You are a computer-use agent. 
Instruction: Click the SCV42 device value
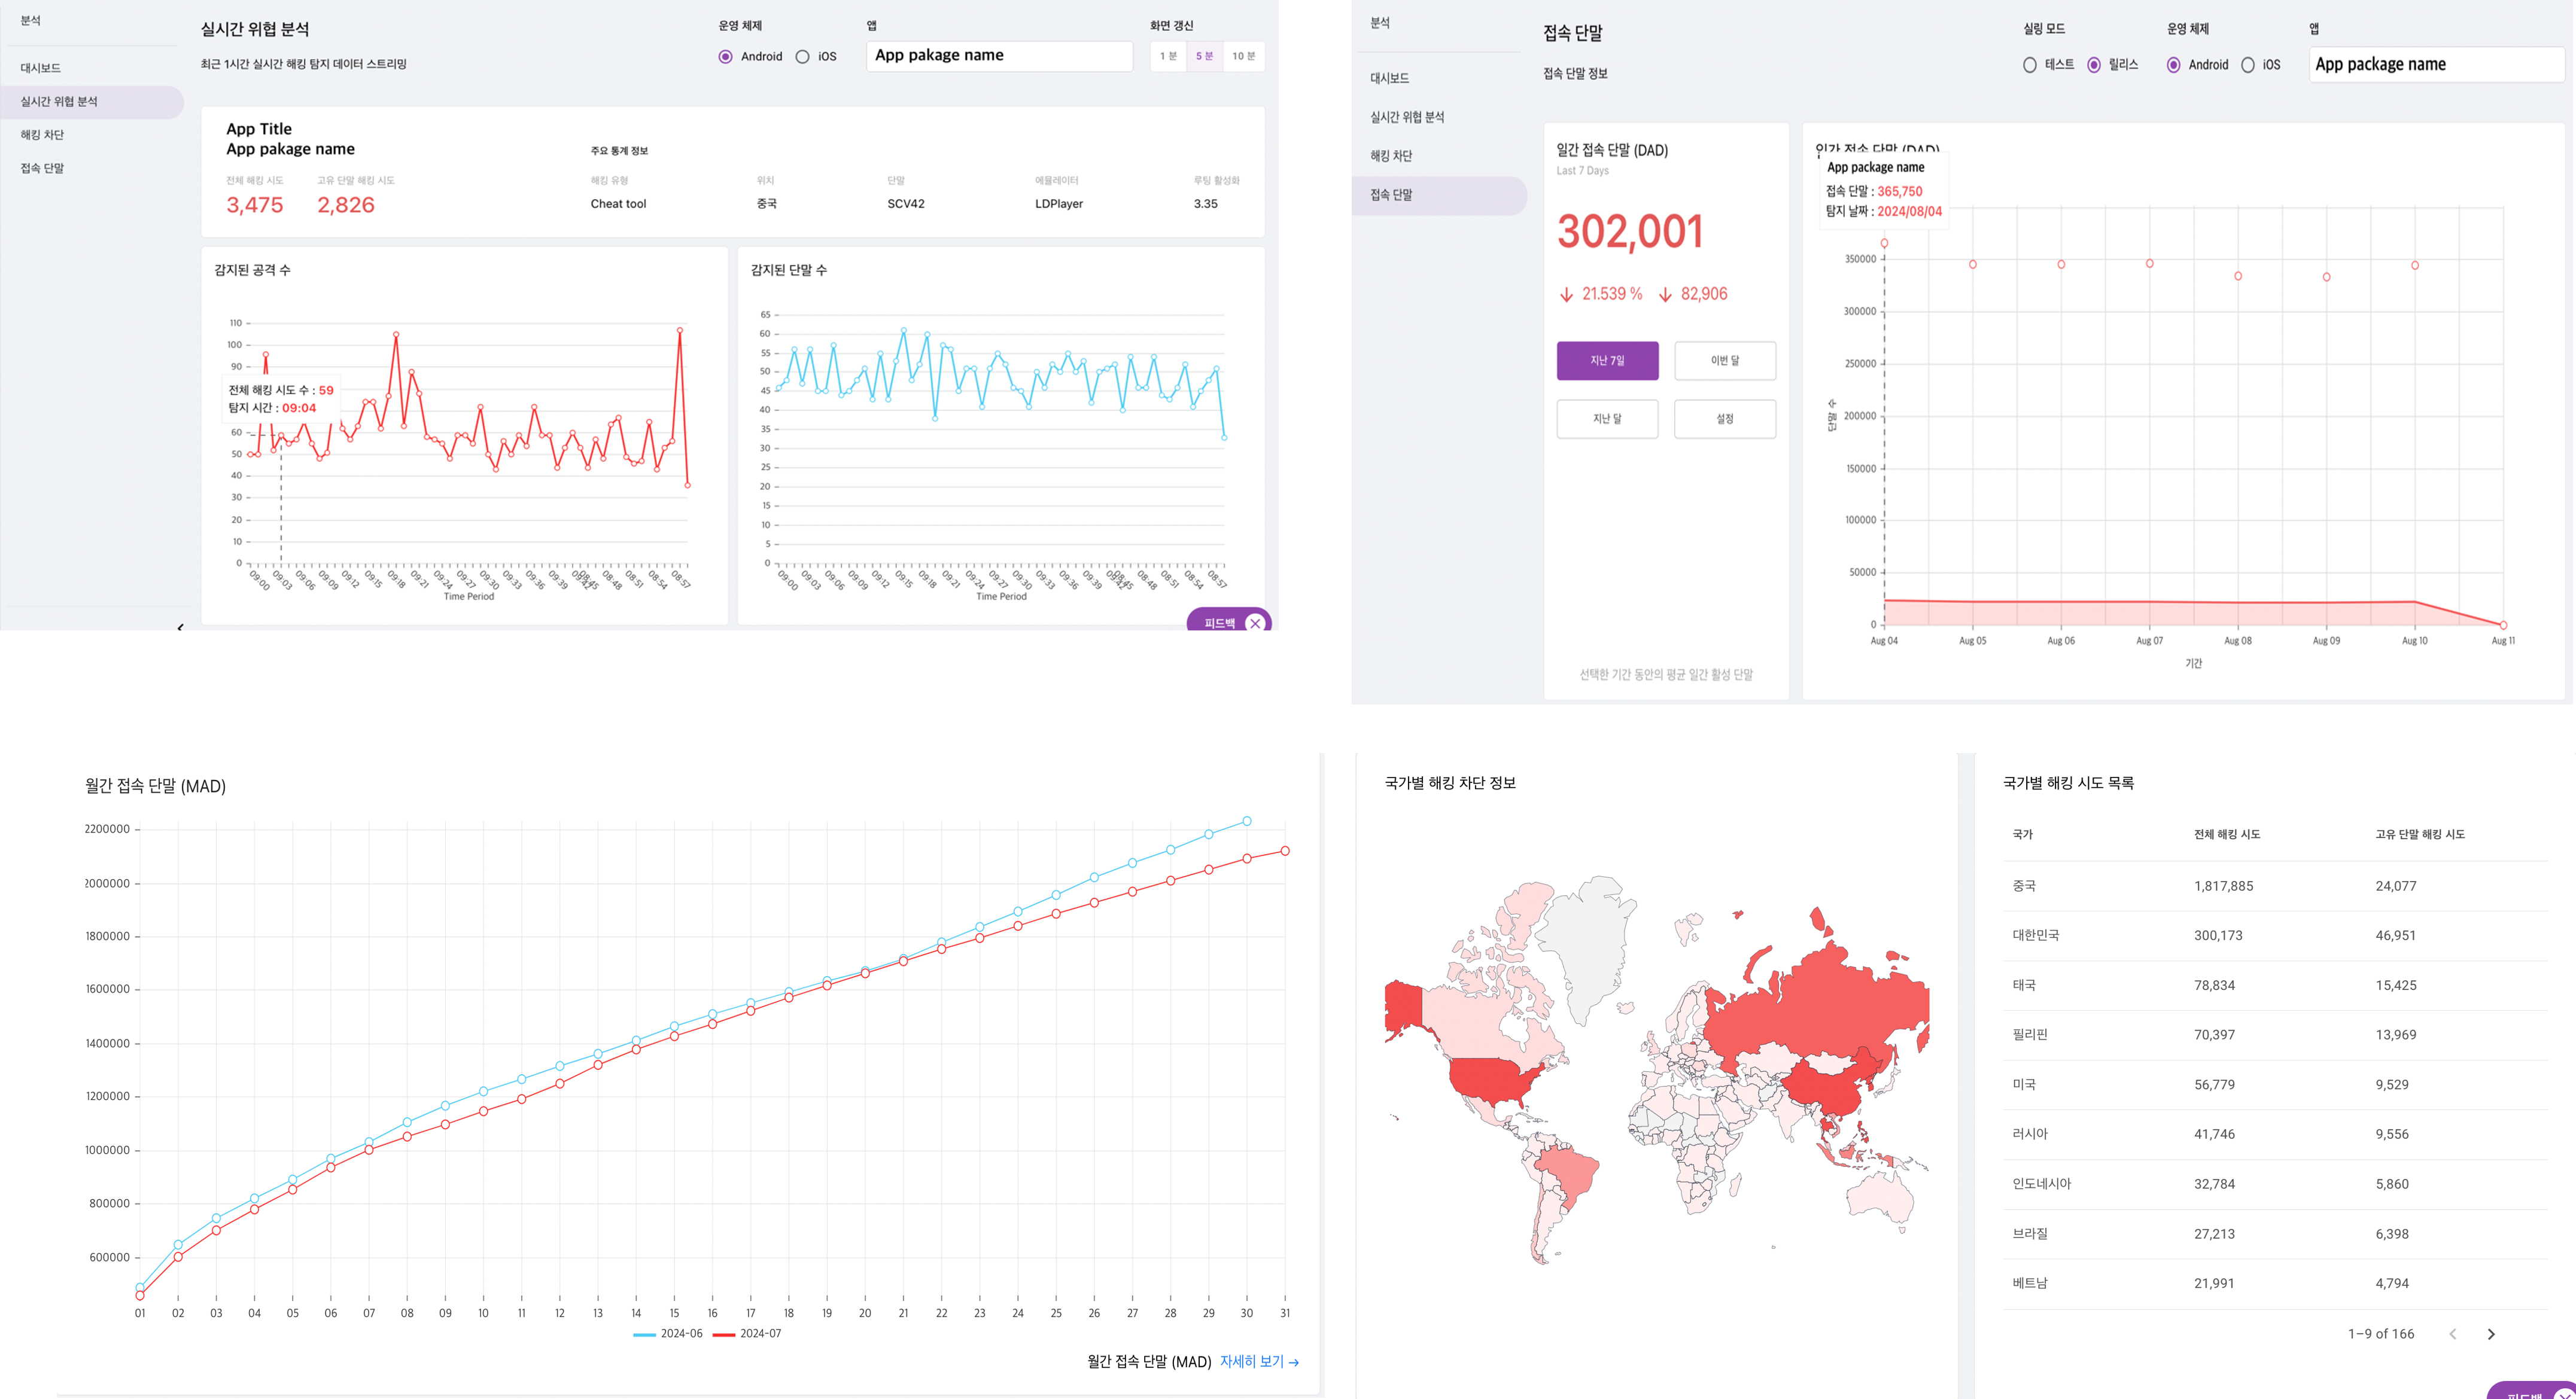[x=906, y=204]
